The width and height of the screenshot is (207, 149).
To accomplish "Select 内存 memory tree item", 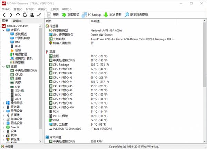I will [x=16, y=83].
